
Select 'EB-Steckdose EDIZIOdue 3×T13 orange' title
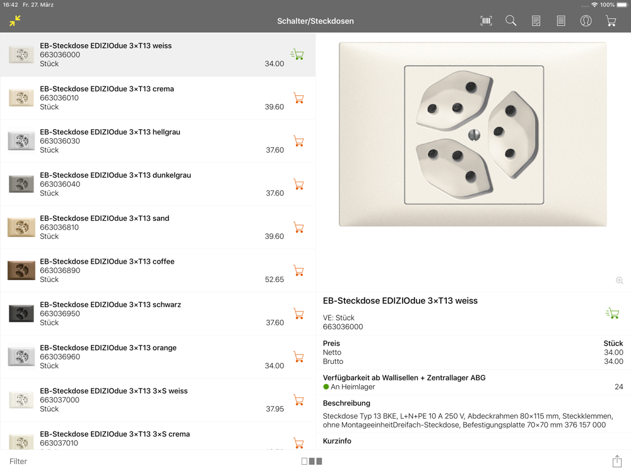[x=109, y=347]
